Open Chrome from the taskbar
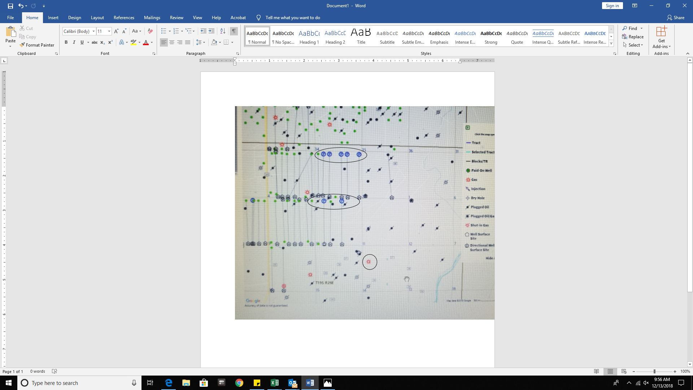The width and height of the screenshot is (693, 390). click(239, 383)
